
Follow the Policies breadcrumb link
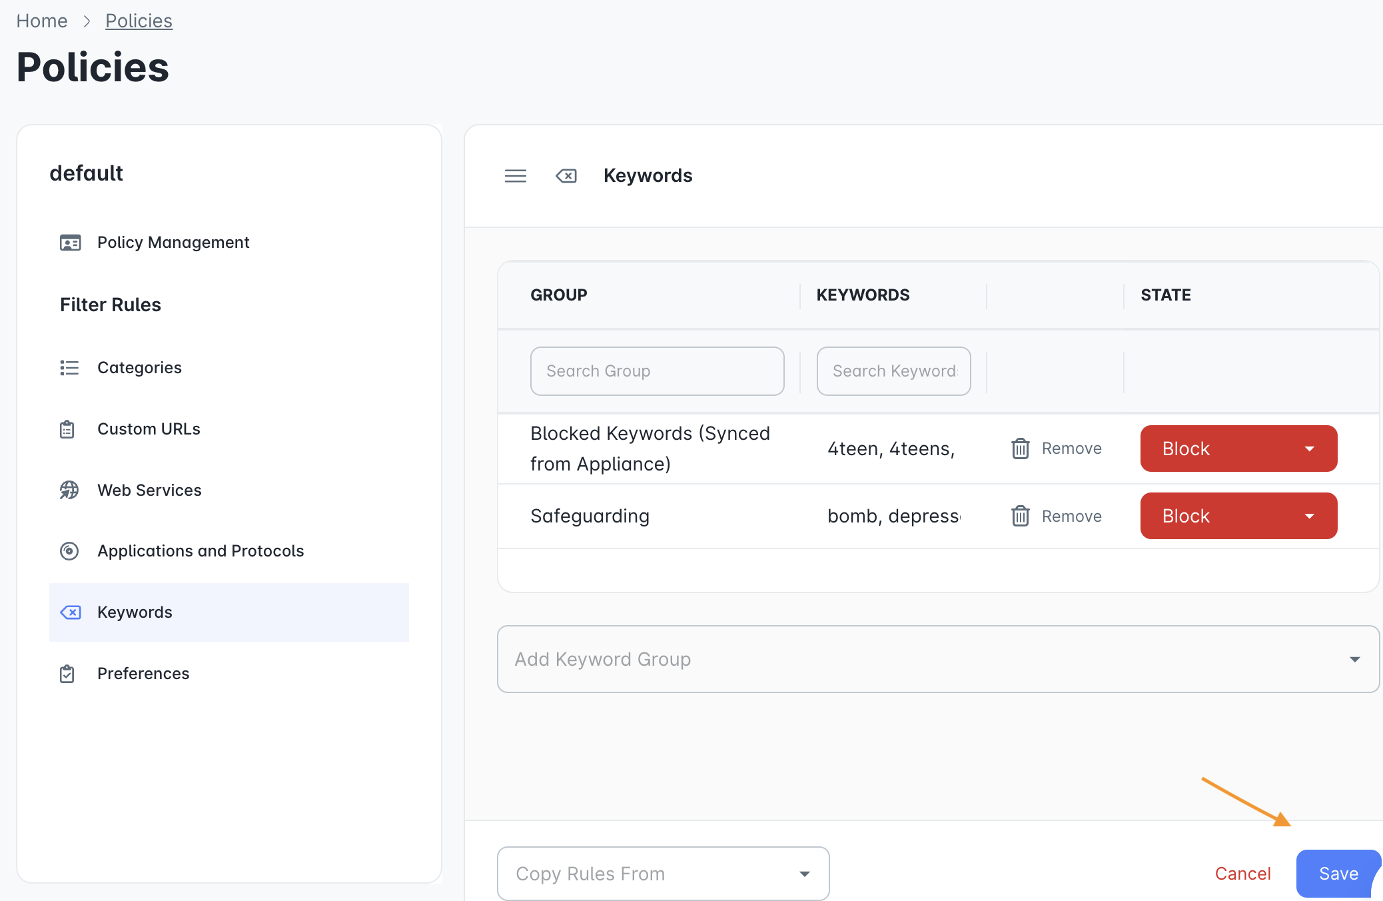[x=139, y=21]
